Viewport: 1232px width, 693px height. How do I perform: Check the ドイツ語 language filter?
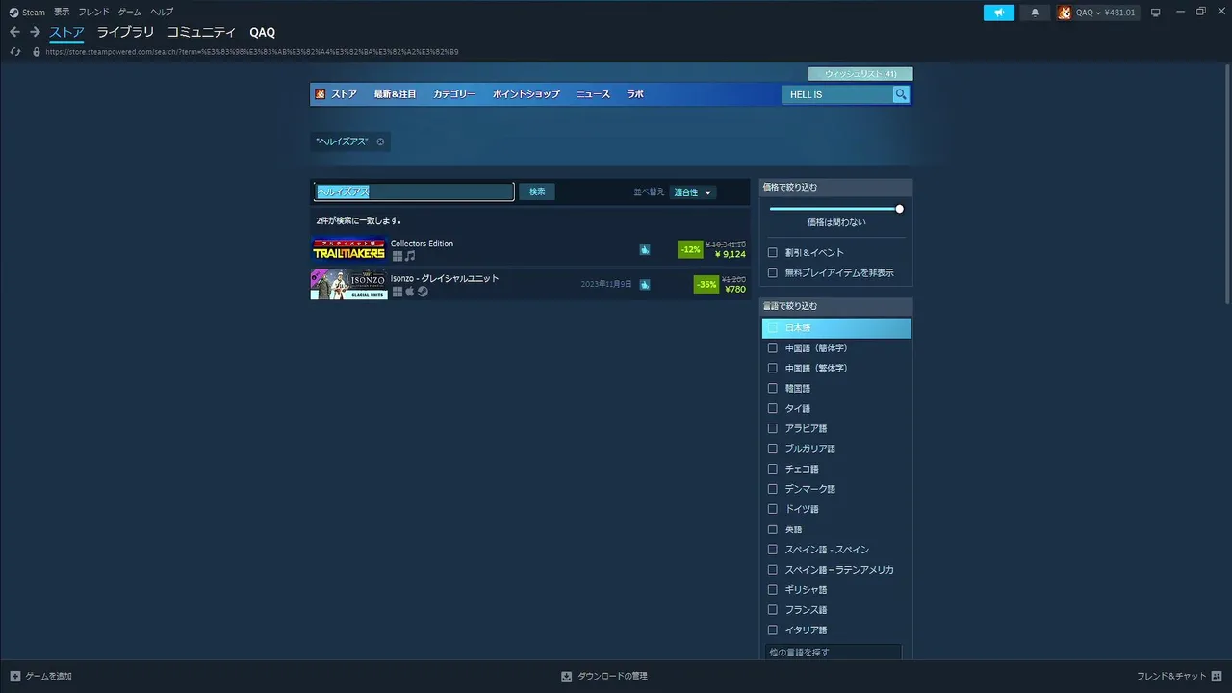pyautogui.click(x=773, y=509)
